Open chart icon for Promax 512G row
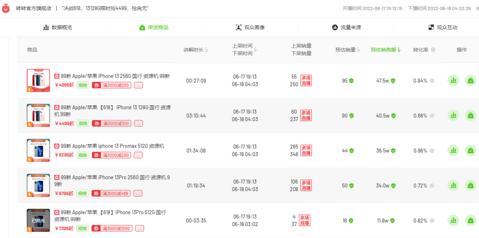The width and height of the screenshot is (479, 238). coord(453,150)
